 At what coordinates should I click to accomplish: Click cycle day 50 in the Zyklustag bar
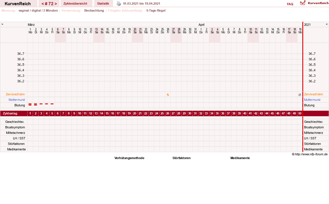click(x=300, y=113)
